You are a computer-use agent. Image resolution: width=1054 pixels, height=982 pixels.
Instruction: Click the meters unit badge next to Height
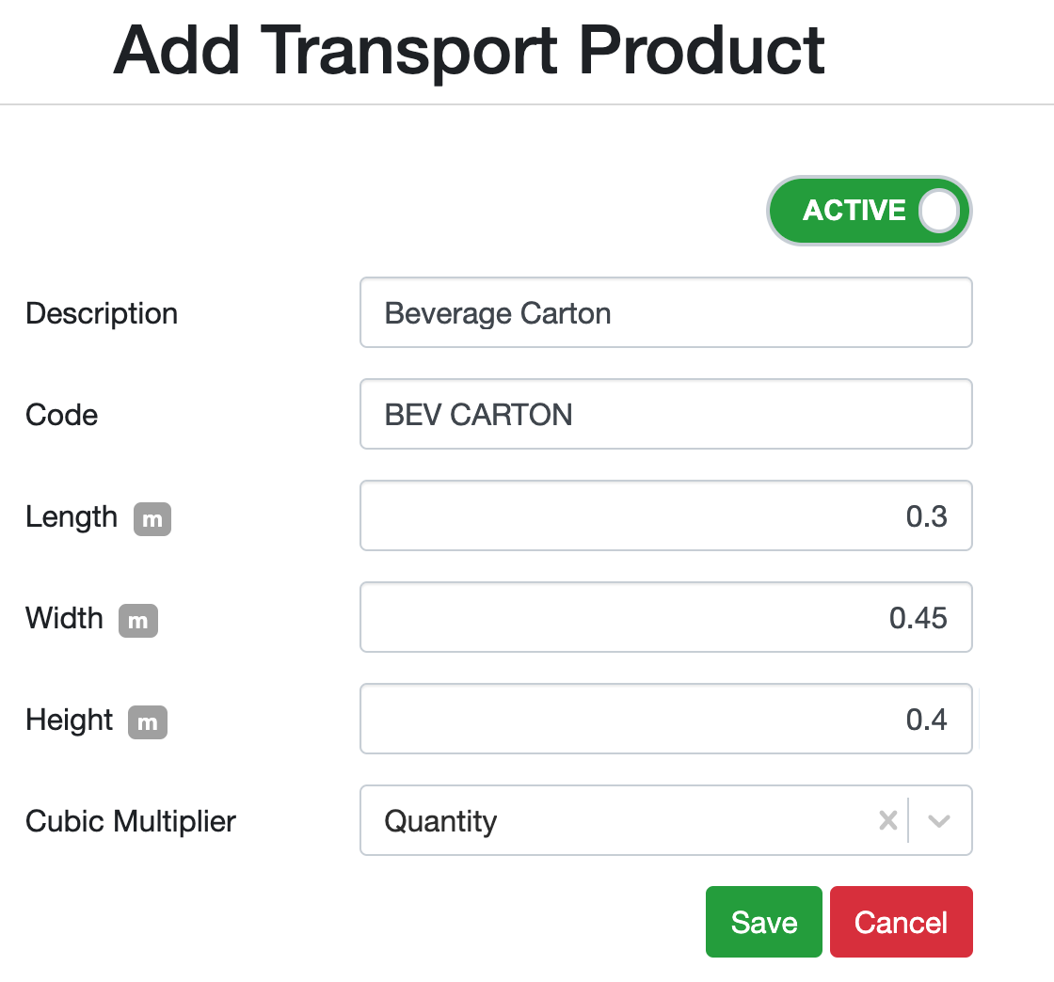click(x=148, y=722)
